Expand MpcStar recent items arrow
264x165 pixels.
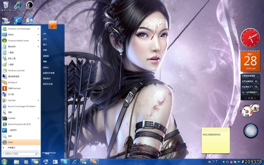tap(38, 100)
